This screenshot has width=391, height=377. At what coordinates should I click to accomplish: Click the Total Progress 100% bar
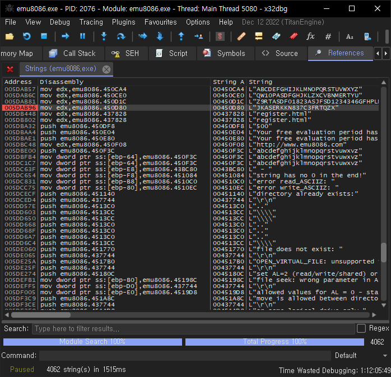[x=274, y=342]
